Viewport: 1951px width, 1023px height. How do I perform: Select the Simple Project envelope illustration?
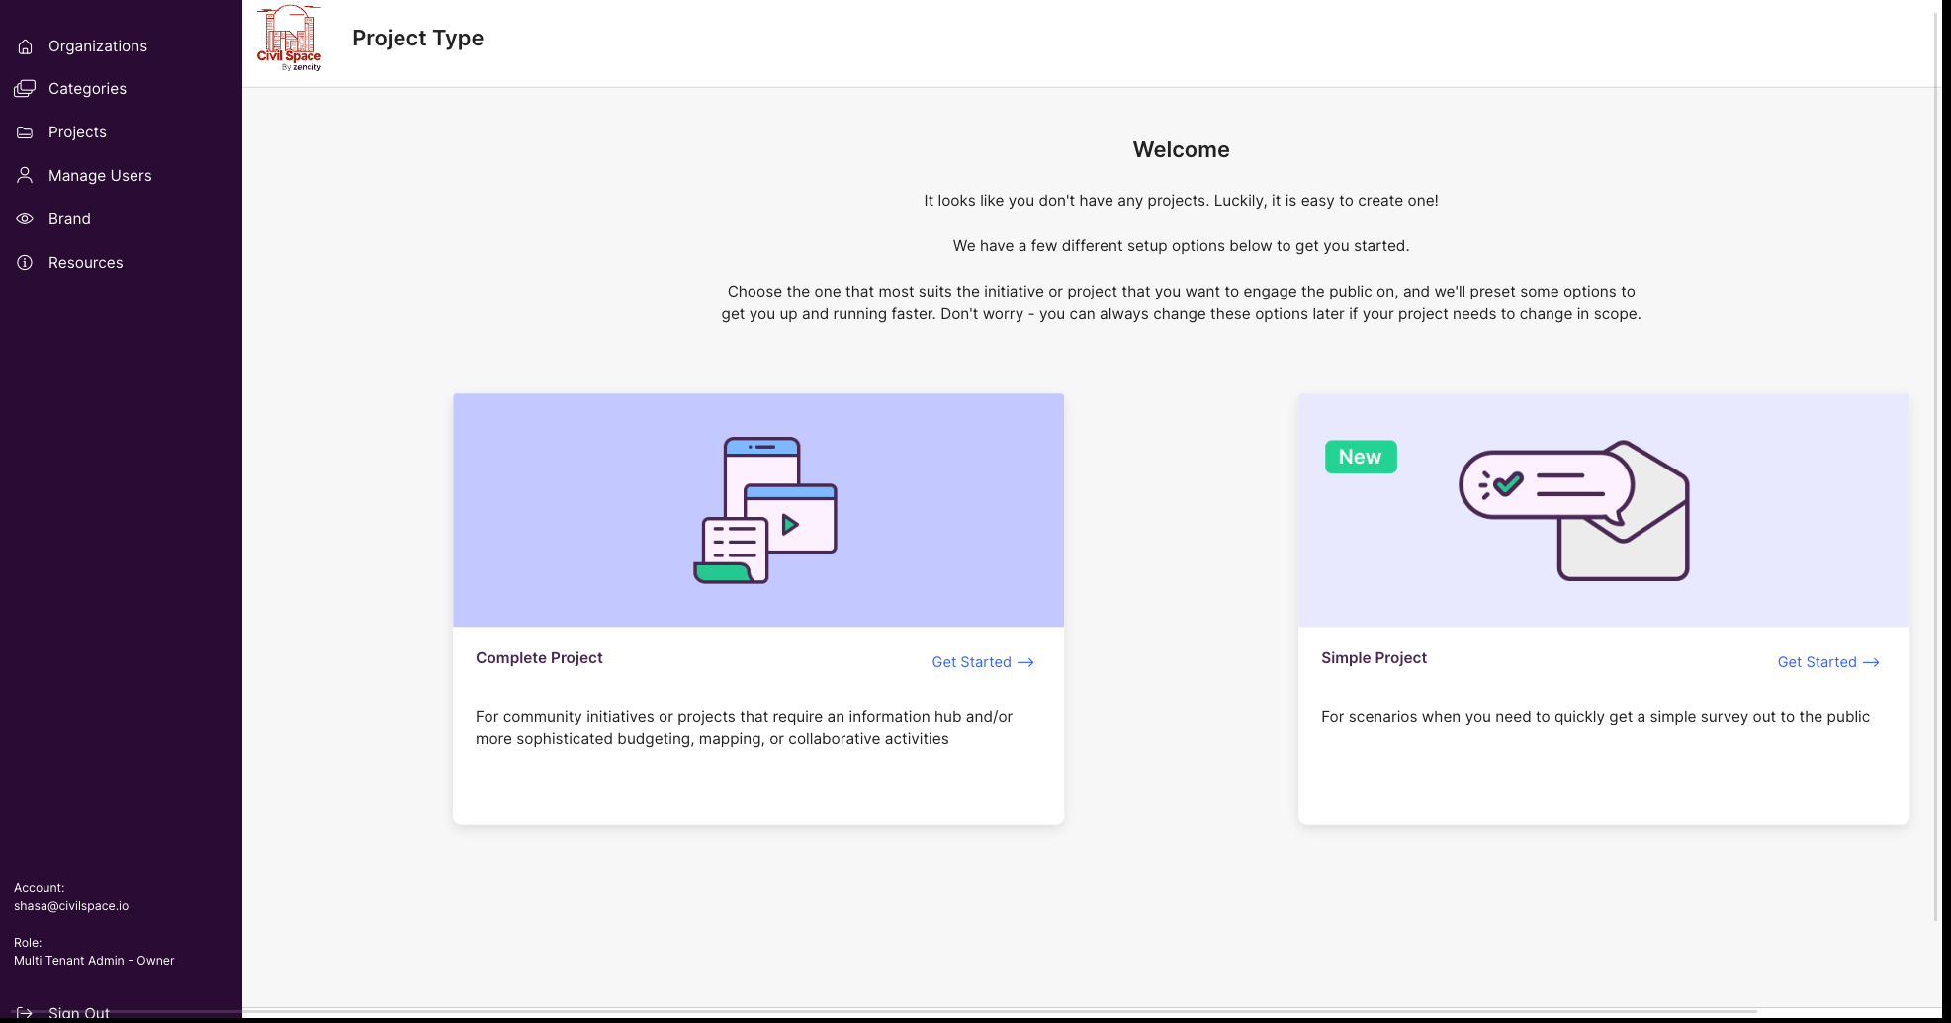[x=1574, y=510]
